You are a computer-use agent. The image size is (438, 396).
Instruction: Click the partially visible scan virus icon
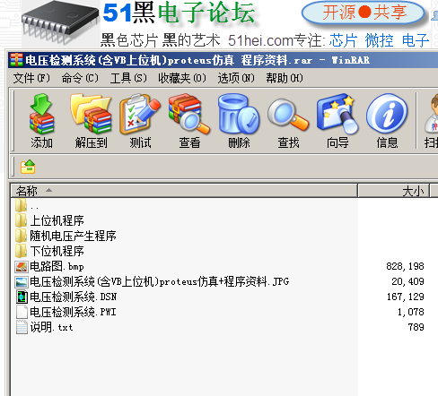(431, 114)
